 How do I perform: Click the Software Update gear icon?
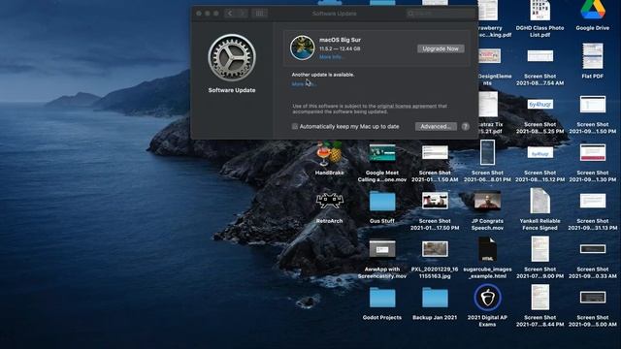tap(232, 58)
